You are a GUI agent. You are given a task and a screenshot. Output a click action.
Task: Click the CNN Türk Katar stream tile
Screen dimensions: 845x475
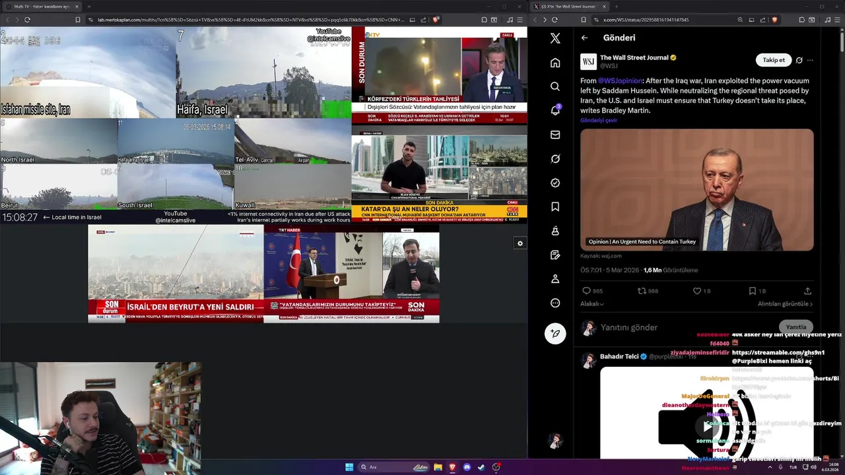coord(439,174)
